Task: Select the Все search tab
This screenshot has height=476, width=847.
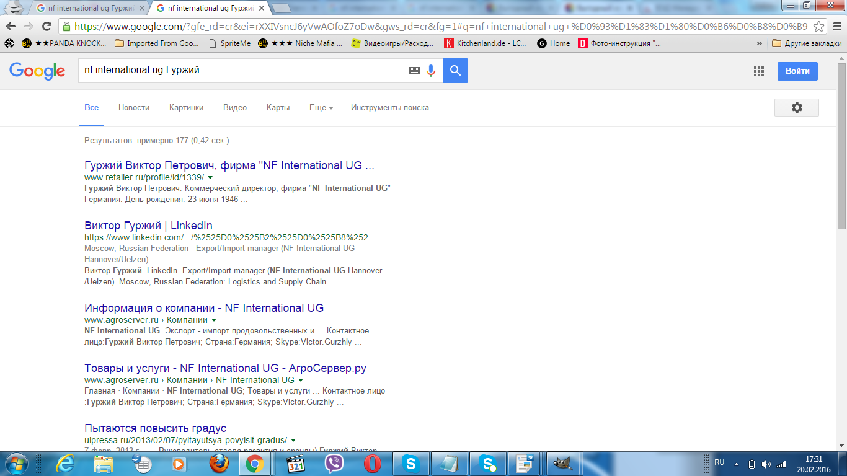Action: tap(92, 107)
